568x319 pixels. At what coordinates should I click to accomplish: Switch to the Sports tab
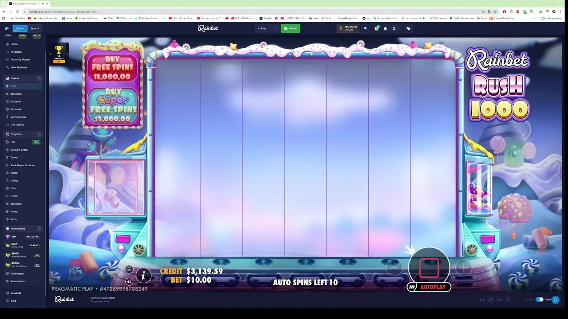tap(35, 28)
